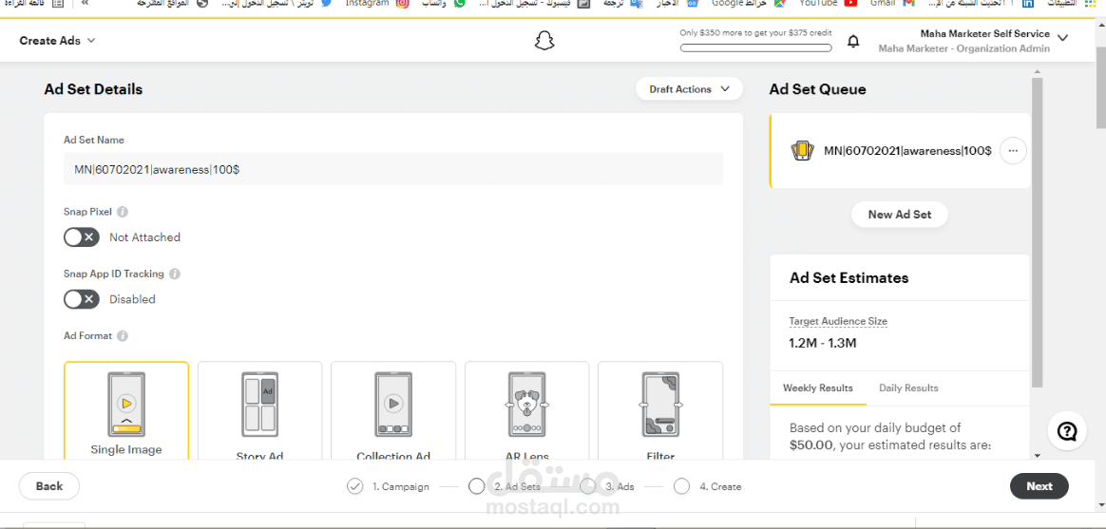Switch to the Weekly Results tab
Screen dimensions: 1106x529
point(817,387)
